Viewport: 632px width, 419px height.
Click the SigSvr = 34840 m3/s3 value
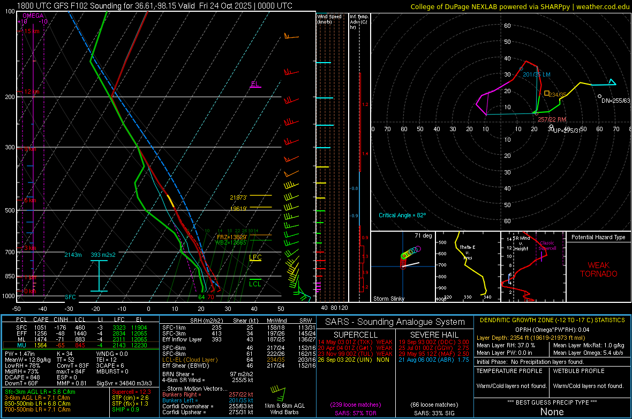coord(124,383)
